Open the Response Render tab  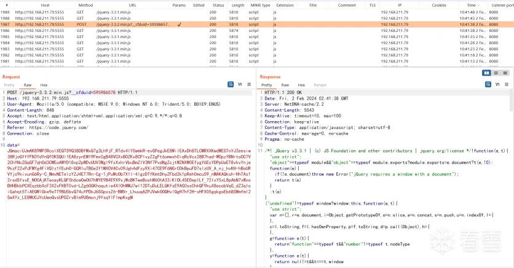320,85
